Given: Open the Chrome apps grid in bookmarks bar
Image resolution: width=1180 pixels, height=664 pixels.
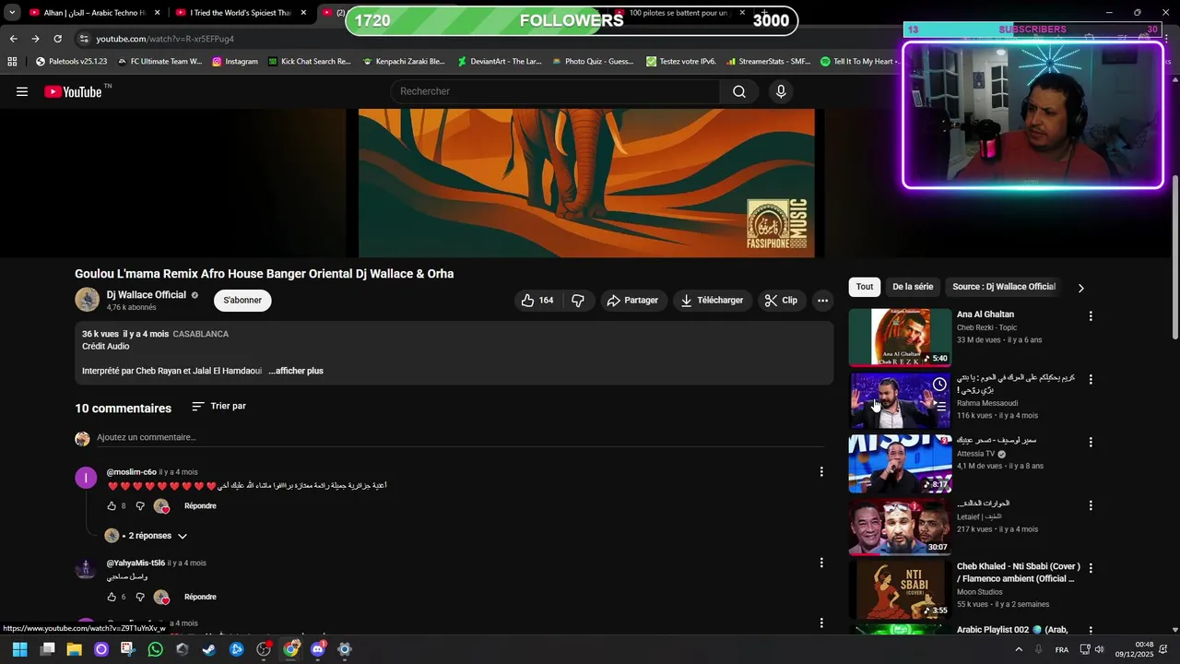Looking at the screenshot, I should [12, 62].
